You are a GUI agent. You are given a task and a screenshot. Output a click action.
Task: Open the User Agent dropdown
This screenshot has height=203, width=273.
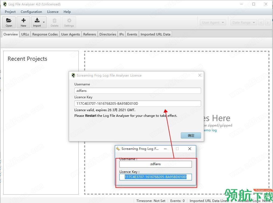(213, 22)
